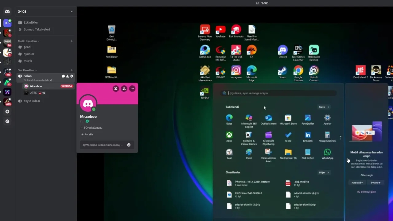This screenshot has height=221, width=393.
Task: Open Solitaire & Casual Games app
Action: pyautogui.click(x=249, y=138)
